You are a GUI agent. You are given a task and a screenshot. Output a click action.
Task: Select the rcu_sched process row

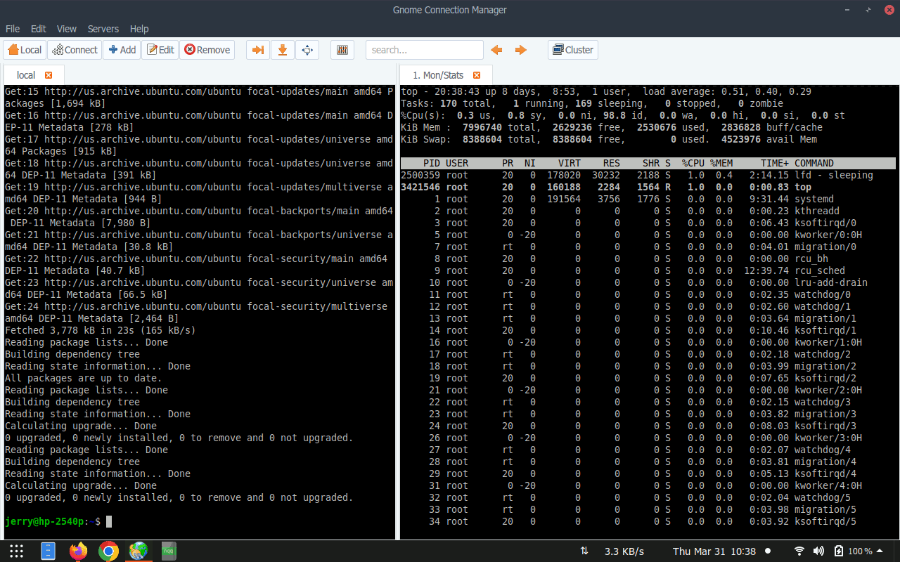coord(648,270)
